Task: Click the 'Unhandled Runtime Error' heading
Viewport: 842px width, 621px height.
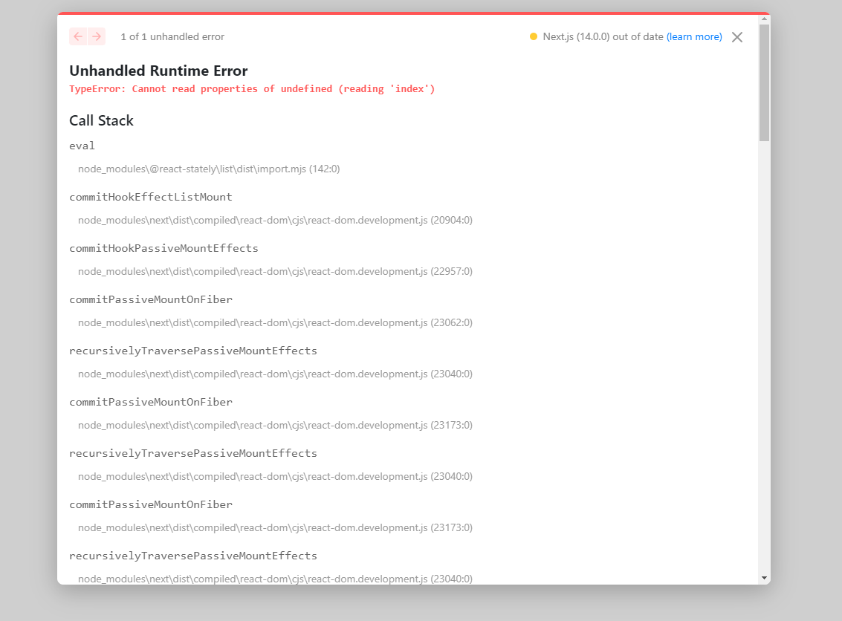Action: [x=158, y=71]
